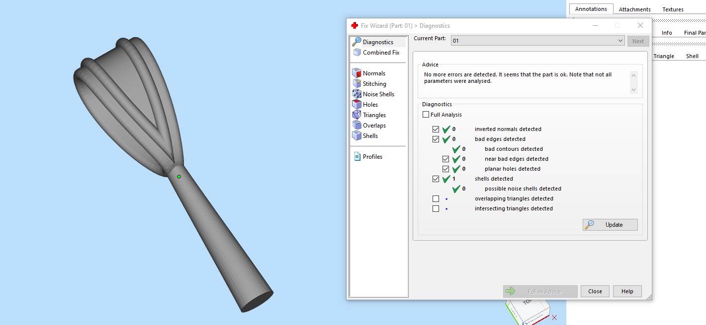This screenshot has width=706, height=325.
Task: Click the Update button
Action: click(610, 225)
